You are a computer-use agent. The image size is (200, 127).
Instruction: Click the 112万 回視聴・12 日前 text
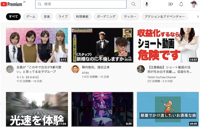tap(95, 77)
